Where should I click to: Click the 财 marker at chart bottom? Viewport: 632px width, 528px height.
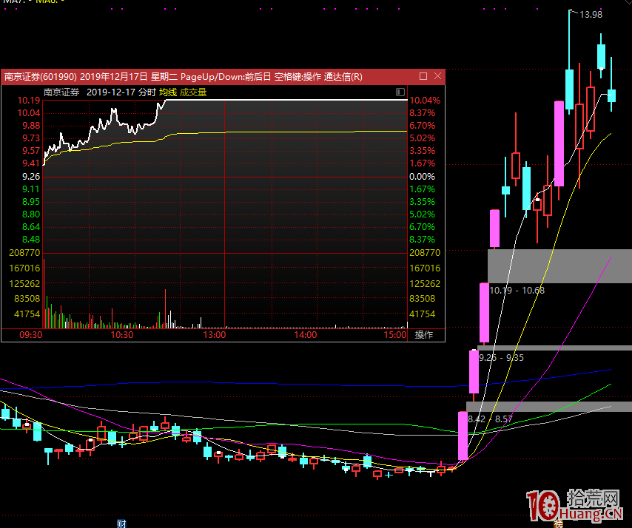pos(121,524)
